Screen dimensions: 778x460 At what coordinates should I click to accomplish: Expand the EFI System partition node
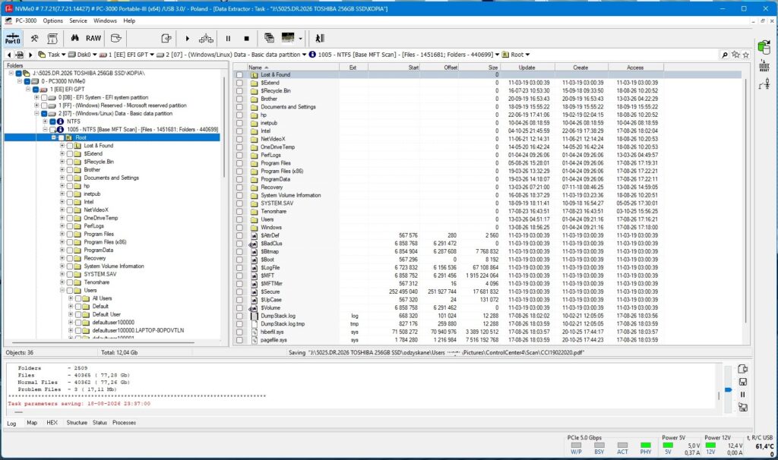tap(36, 97)
